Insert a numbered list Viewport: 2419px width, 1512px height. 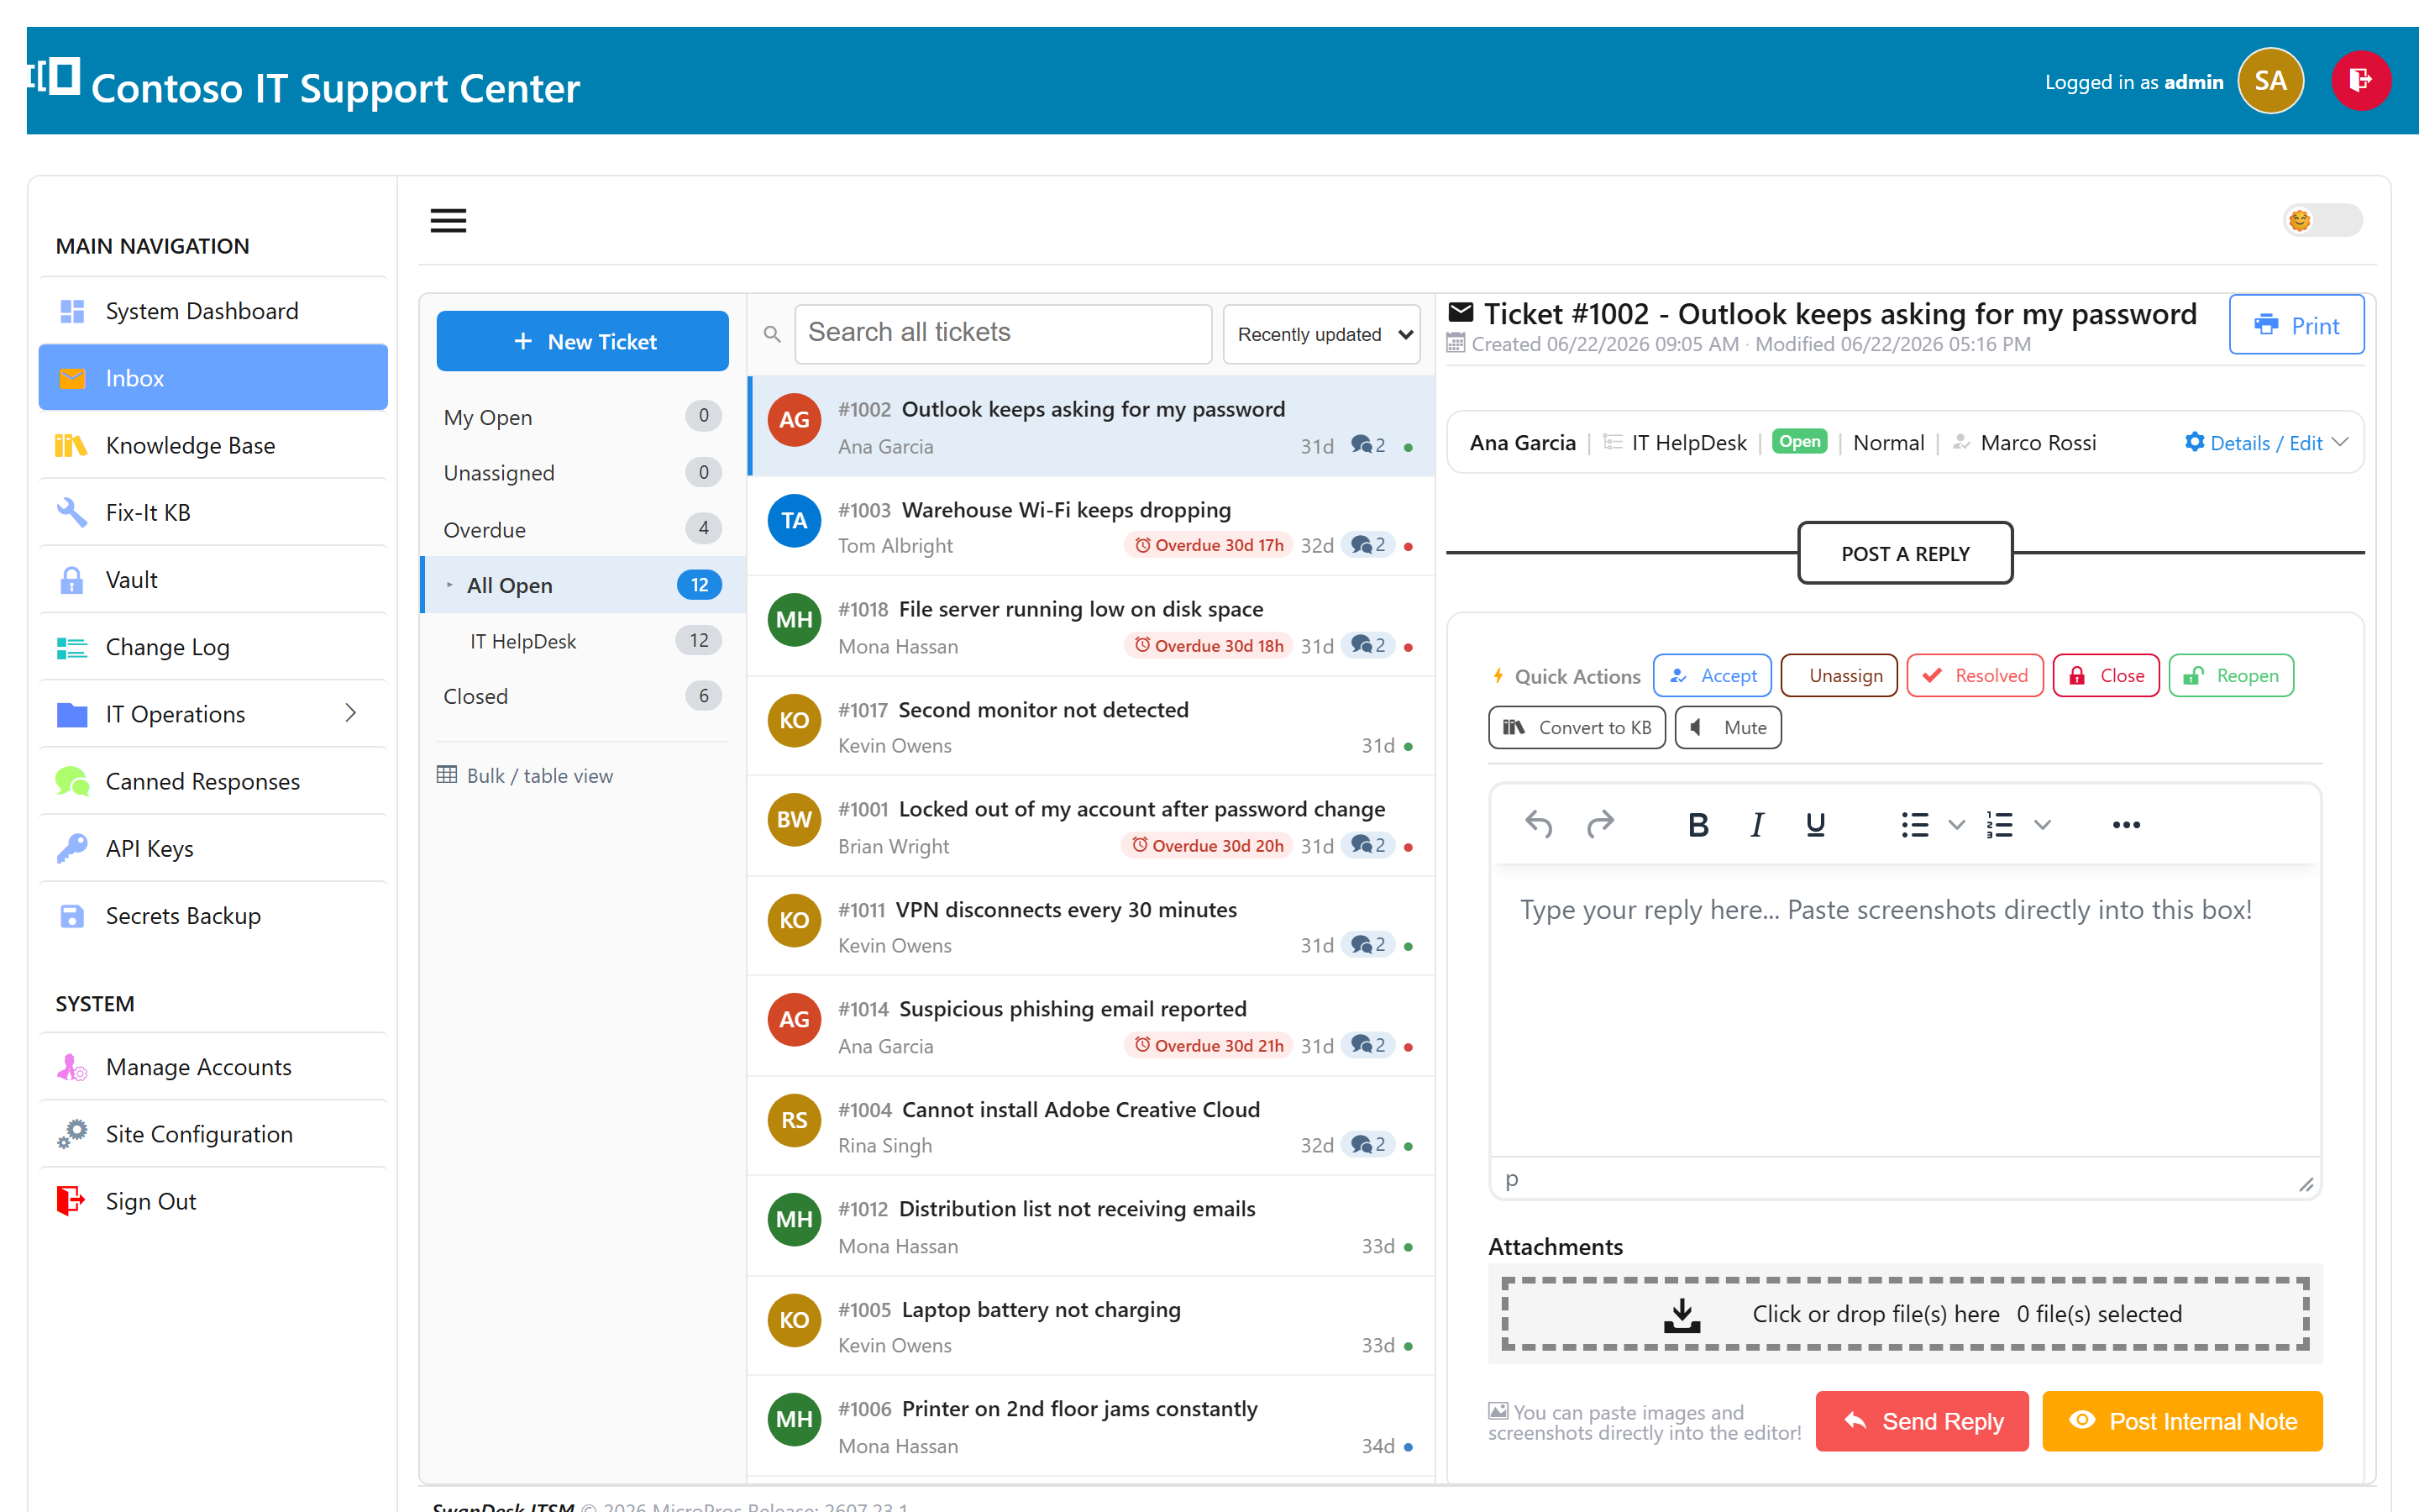pos(1999,824)
